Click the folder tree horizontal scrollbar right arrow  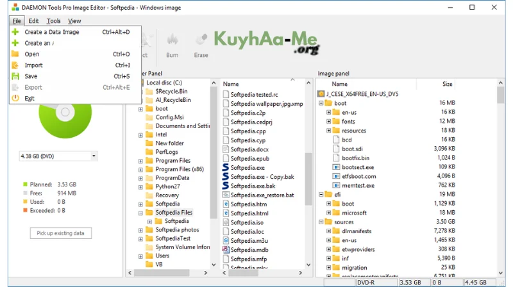tap(205, 273)
